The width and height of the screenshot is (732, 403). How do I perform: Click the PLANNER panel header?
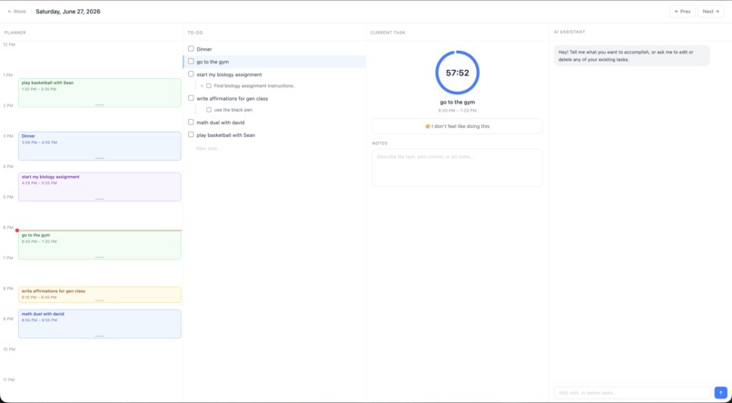click(15, 33)
